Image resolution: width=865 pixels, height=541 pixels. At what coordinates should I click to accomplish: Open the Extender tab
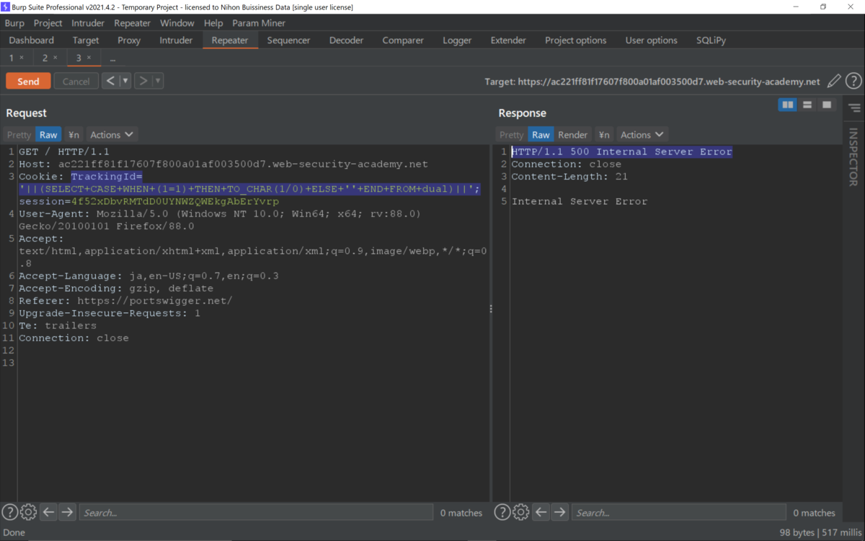(x=508, y=40)
